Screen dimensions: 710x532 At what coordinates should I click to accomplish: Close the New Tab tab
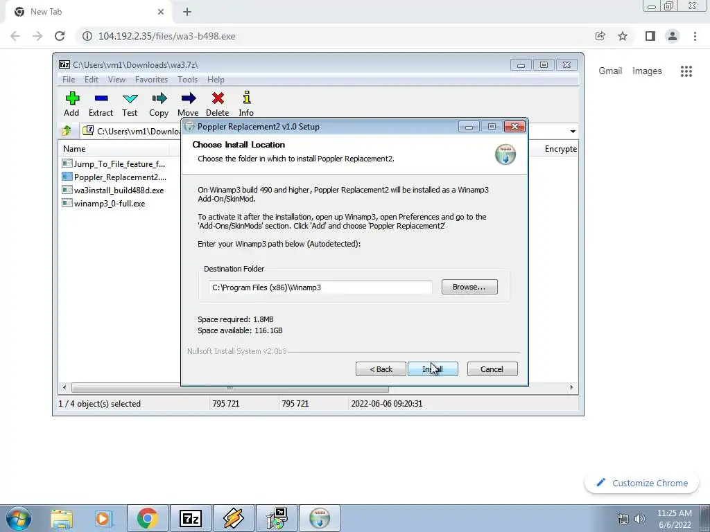coord(161,12)
